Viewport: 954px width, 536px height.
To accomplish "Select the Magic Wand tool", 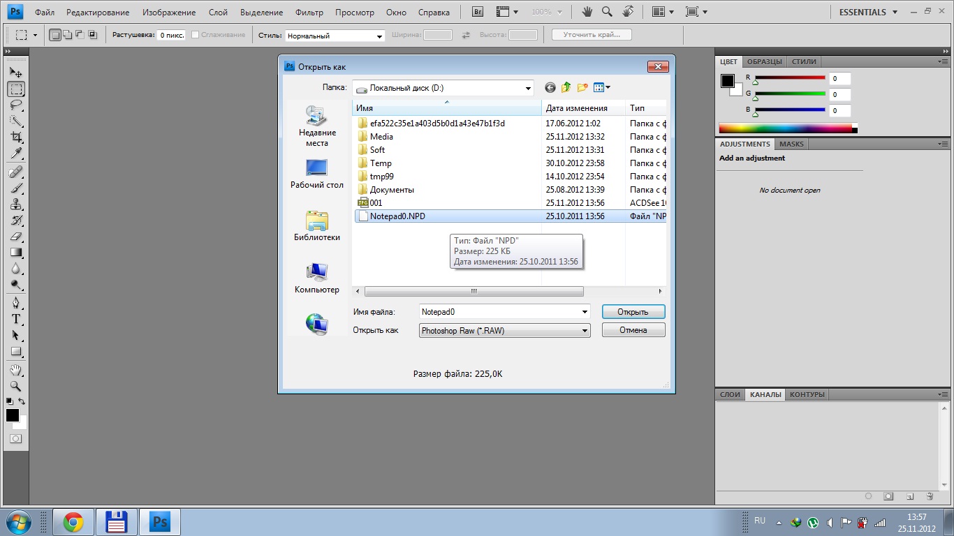I will point(16,121).
